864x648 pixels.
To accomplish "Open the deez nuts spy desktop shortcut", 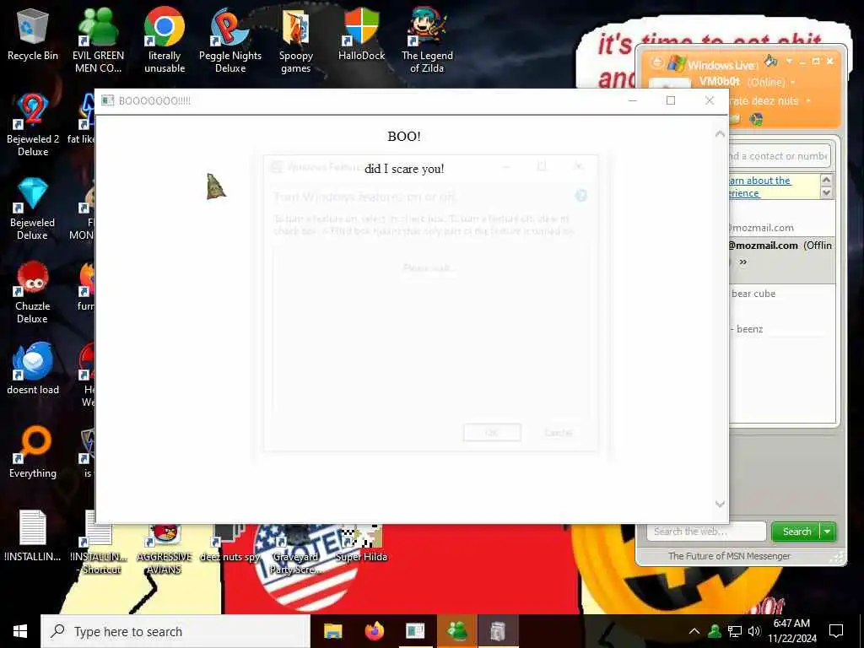I will point(229,543).
